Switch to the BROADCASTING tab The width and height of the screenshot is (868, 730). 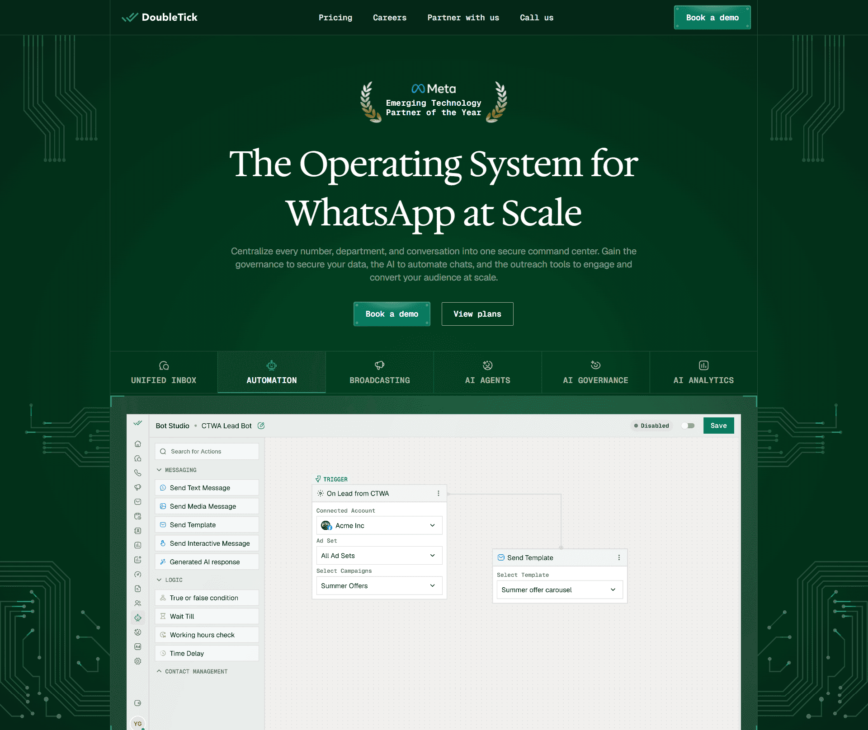379,372
